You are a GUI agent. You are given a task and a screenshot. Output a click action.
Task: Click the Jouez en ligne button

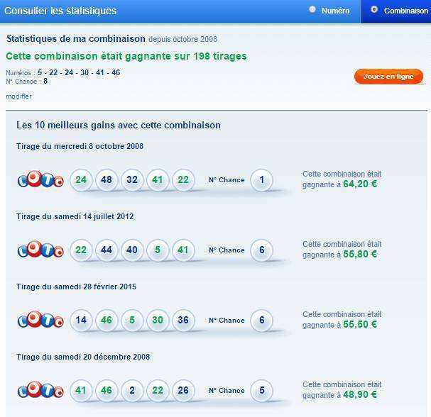point(388,77)
